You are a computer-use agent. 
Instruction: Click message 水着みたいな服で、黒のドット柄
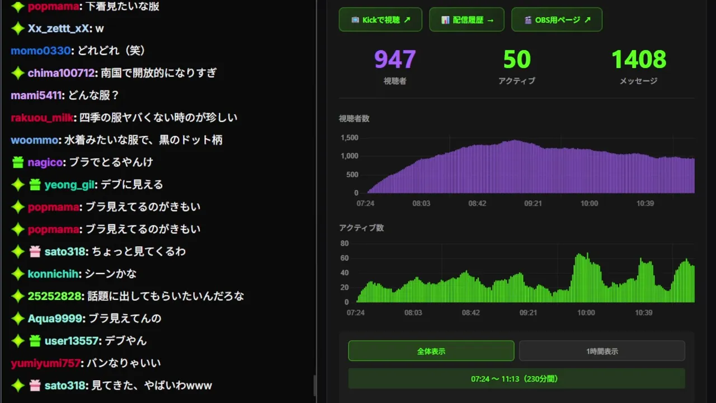143,140
